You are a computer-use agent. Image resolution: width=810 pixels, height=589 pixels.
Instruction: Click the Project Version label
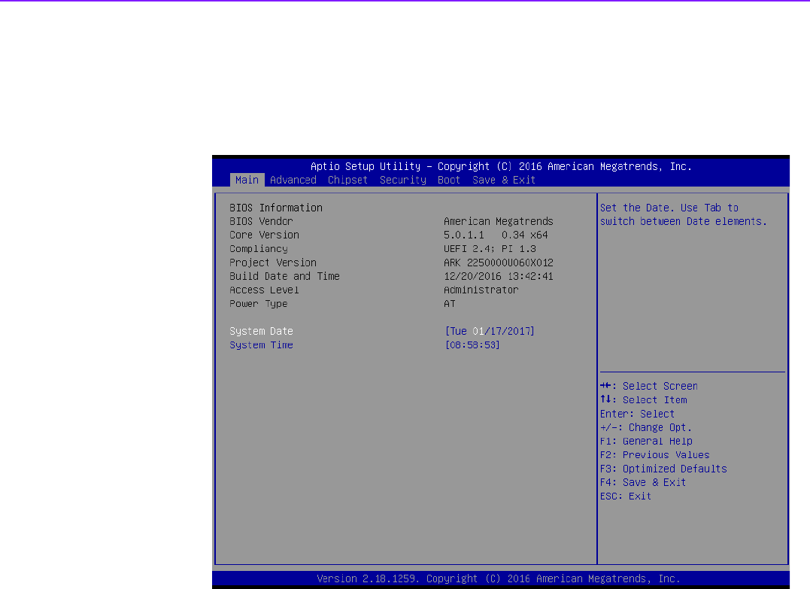tap(273, 263)
